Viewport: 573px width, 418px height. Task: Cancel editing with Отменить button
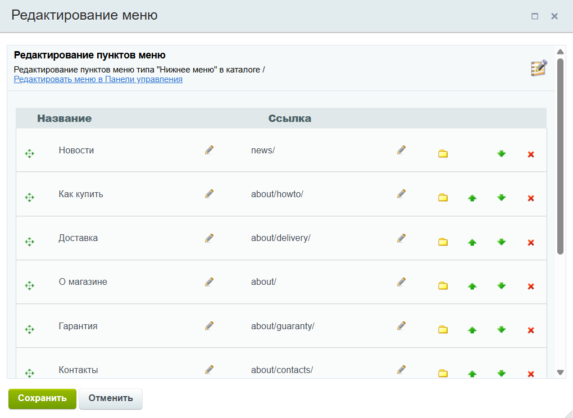[x=111, y=398]
